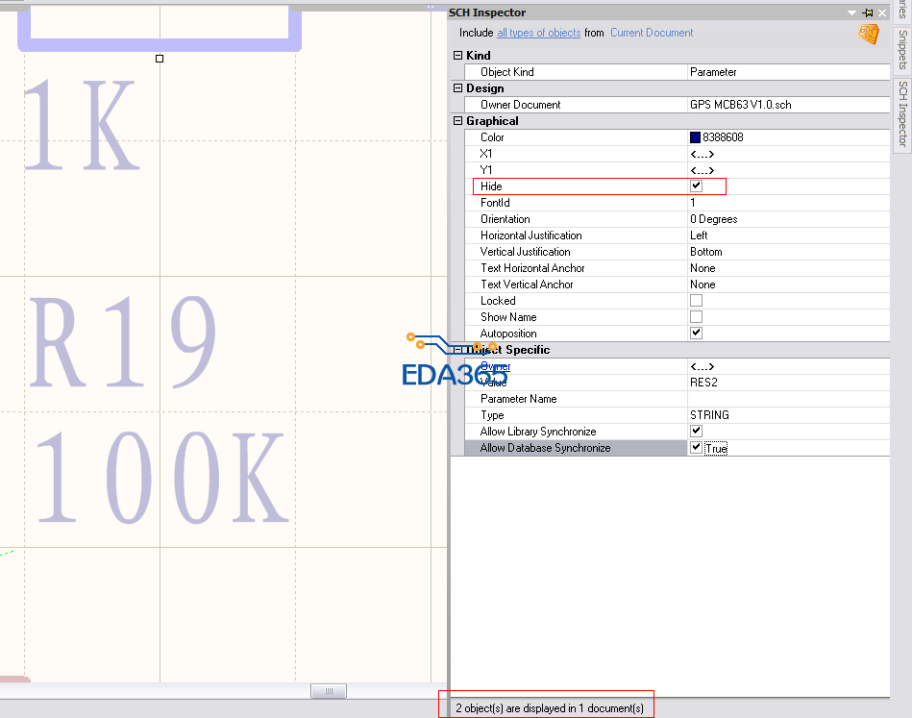Click the Value field RES2
The width and height of the screenshot is (912, 718).
coord(788,383)
